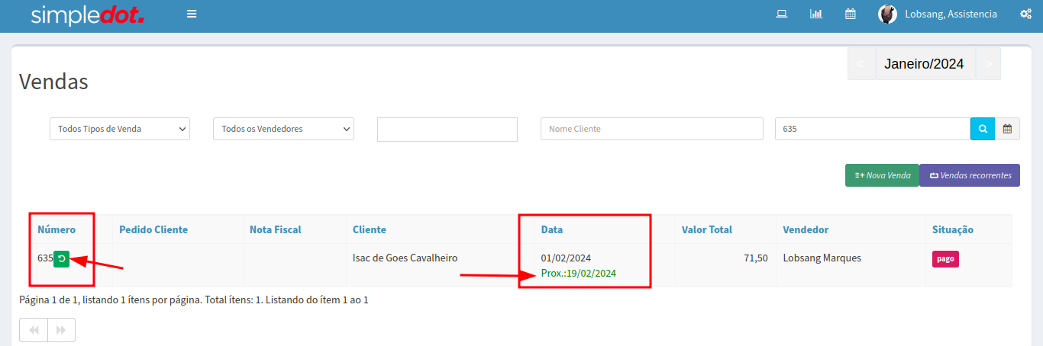Viewport: 1043px width, 346px height.
Task: Open date picker next to search button
Action: point(1007,129)
